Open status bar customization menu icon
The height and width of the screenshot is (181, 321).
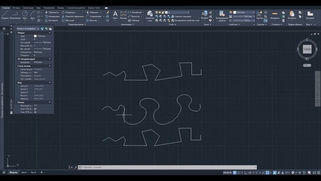318,172
